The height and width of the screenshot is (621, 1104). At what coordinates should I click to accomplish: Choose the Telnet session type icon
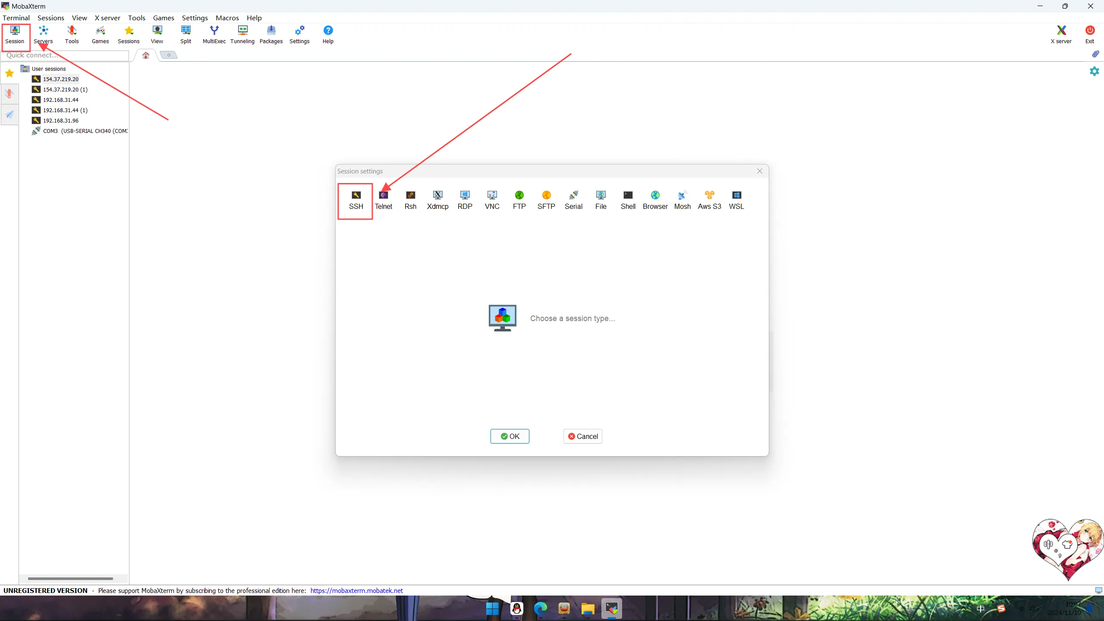tap(383, 200)
